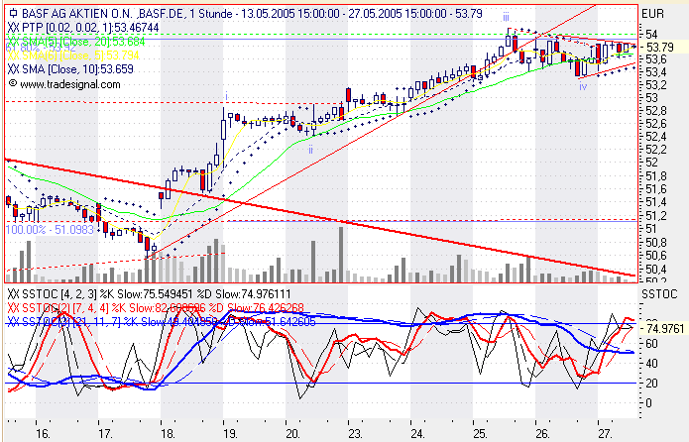Viewport: 689px width, 442px height.
Task: Click stochastic axis label '60'
Action: coord(651,344)
